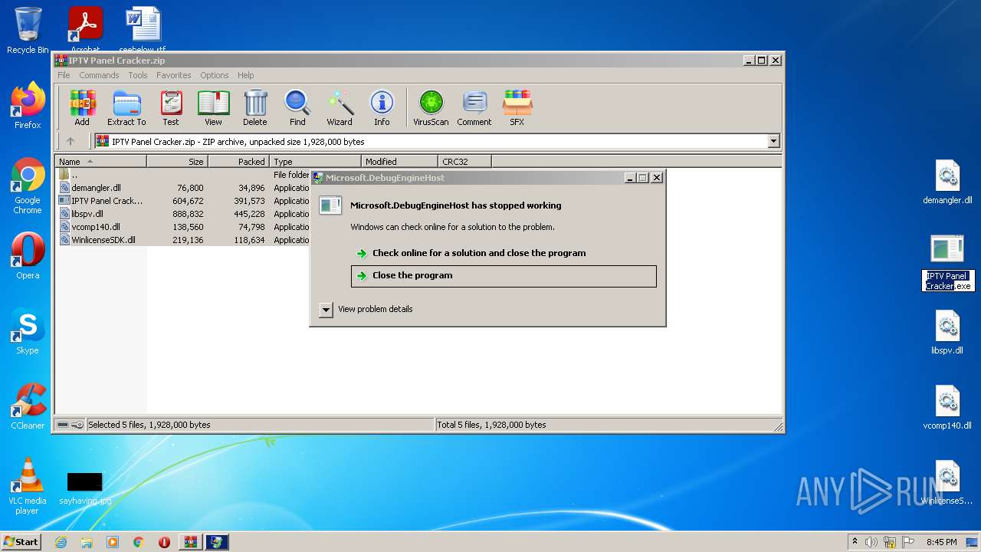The height and width of the screenshot is (552, 981).
Task: Sort by Modified column header
Action: click(x=399, y=161)
